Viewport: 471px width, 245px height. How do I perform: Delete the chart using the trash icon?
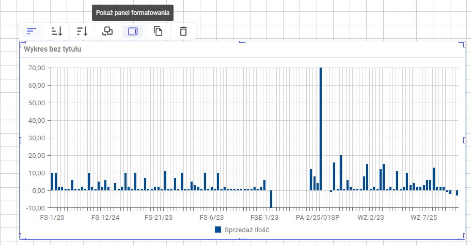(183, 31)
